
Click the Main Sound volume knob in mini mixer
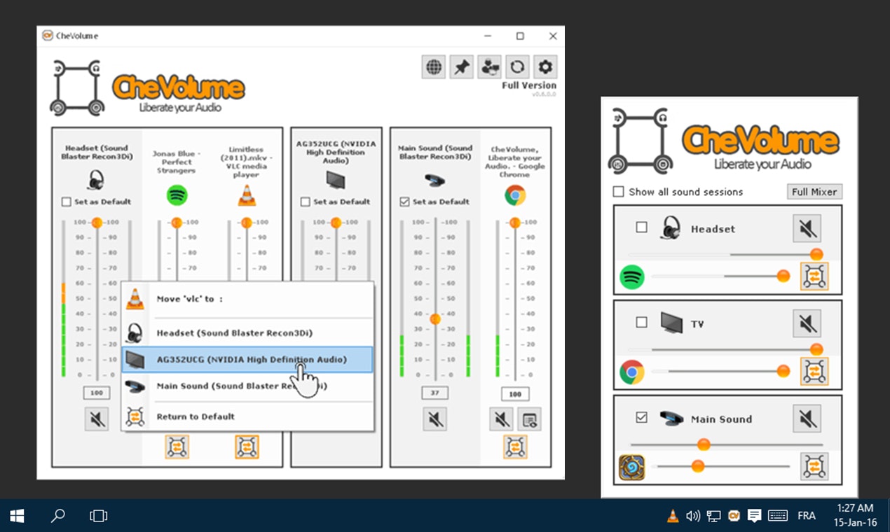(704, 444)
